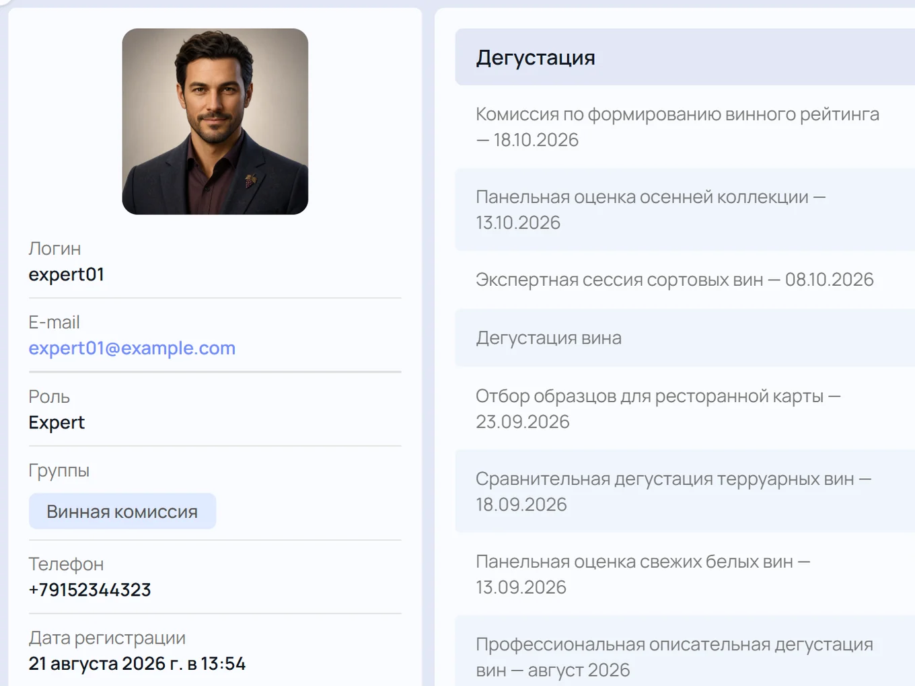This screenshot has height=686, width=915.
Task: Click the expert profile photo
Action: (215, 122)
